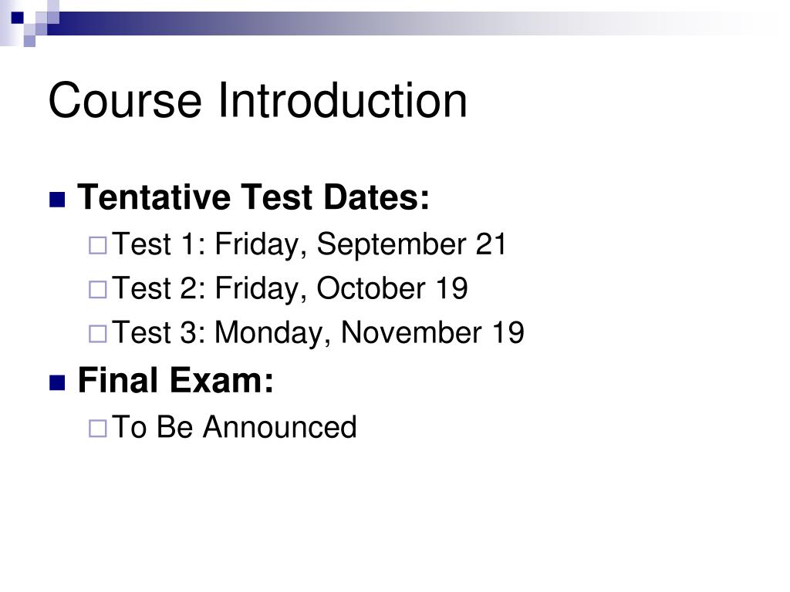Click the Monday, November 19 date text
Viewport: 790px width, 592px height.
click(x=370, y=334)
